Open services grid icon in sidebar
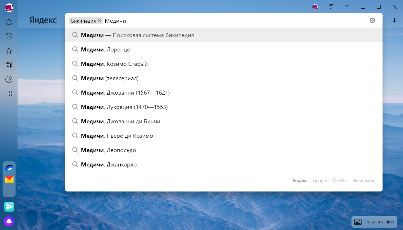The width and height of the screenshot is (403, 230). point(9,94)
